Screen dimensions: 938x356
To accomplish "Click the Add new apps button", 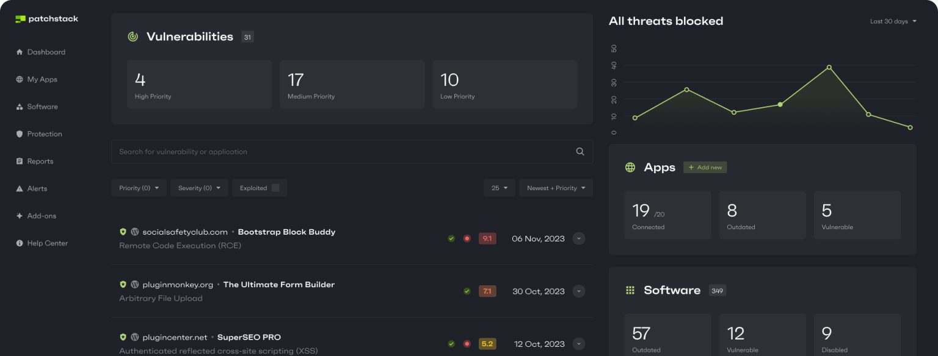I will [x=705, y=166].
